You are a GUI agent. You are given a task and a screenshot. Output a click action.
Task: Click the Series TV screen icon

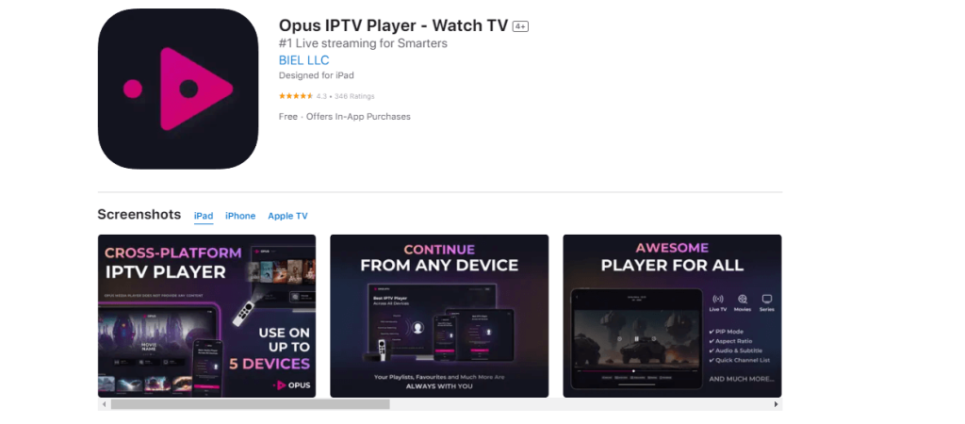(767, 299)
